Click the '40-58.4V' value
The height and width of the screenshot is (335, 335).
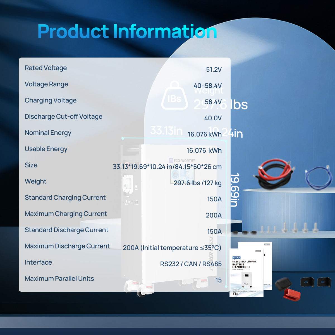point(208,86)
